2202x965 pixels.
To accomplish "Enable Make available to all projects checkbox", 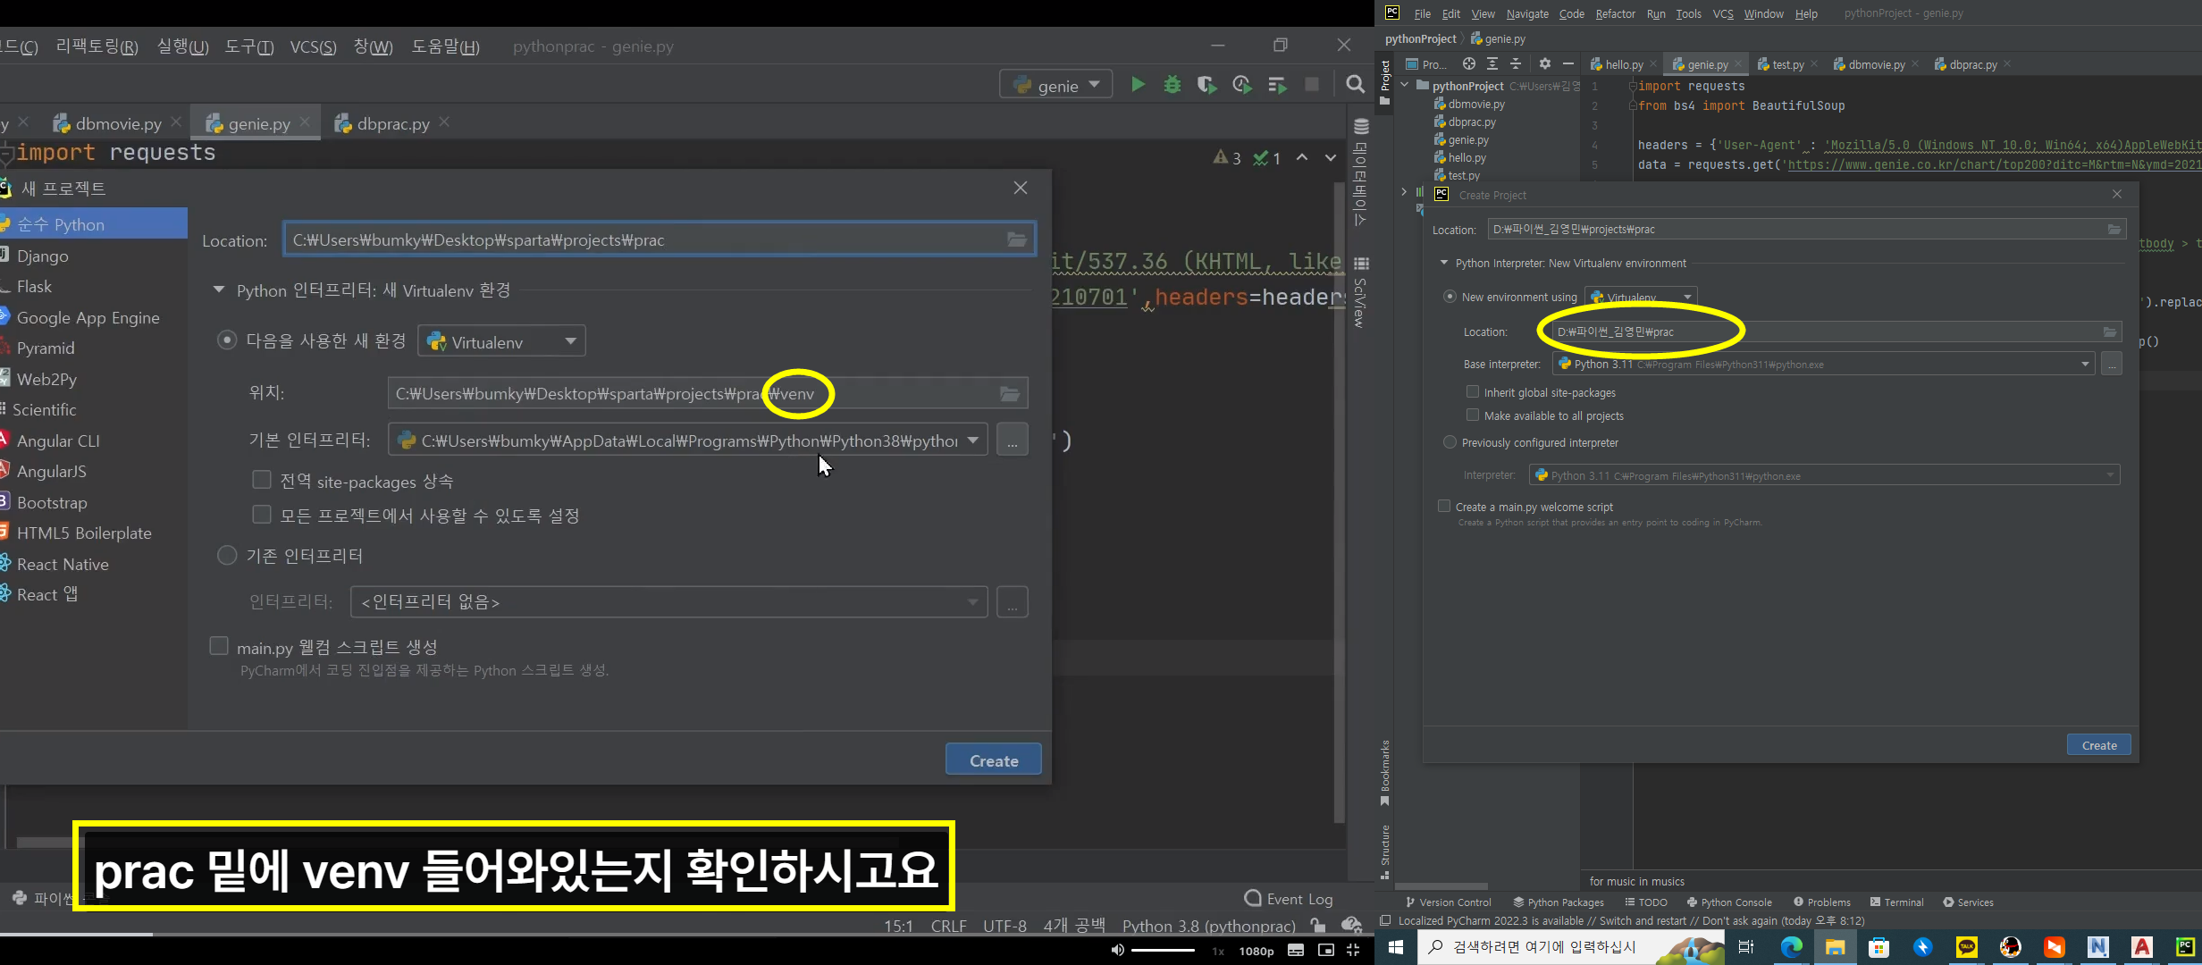I will pos(1473,415).
